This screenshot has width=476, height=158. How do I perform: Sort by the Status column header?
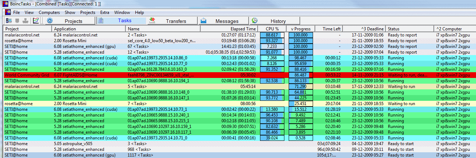pos(410,29)
